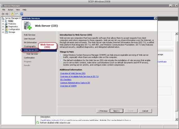Select the Storage label in the tree
This screenshot has width=179, height=129.
point(12,32)
